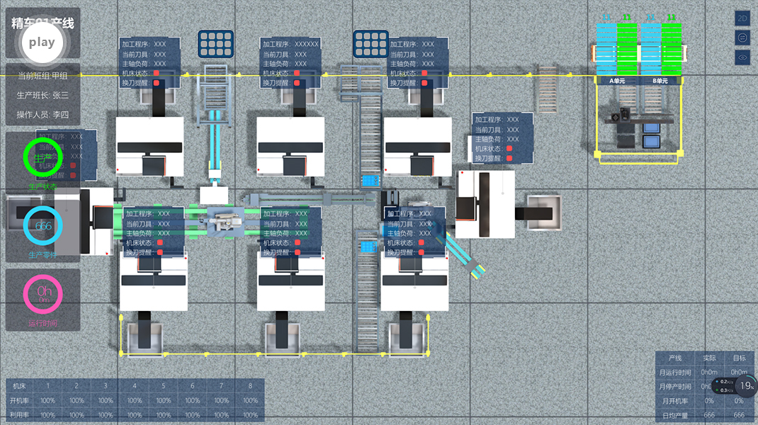Click the pink 0h 运行时间 ring
Screen dimensions: 758x425
(x=43, y=293)
